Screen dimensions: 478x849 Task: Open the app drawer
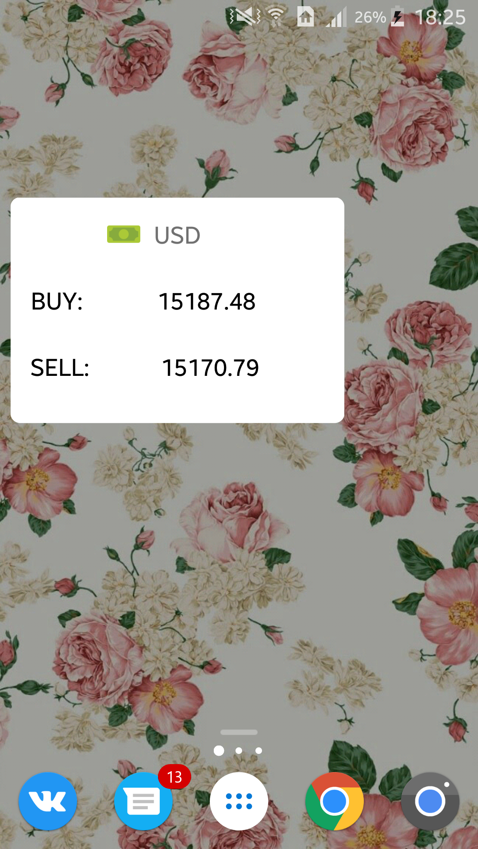pyautogui.click(x=239, y=801)
